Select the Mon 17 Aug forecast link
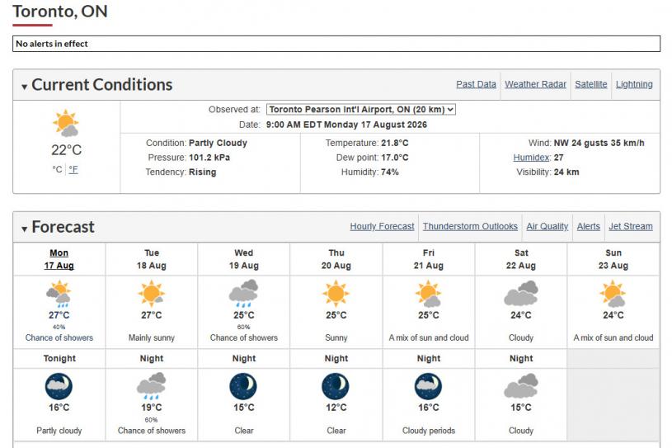 click(x=59, y=259)
